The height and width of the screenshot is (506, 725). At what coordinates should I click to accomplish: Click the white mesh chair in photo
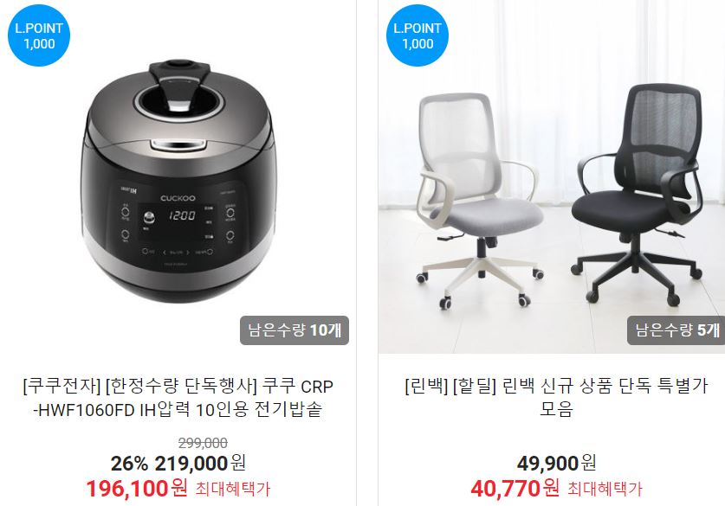tap(478, 201)
